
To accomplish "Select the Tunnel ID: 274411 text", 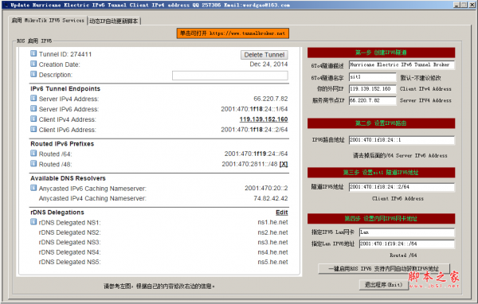I will (x=65, y=54).
